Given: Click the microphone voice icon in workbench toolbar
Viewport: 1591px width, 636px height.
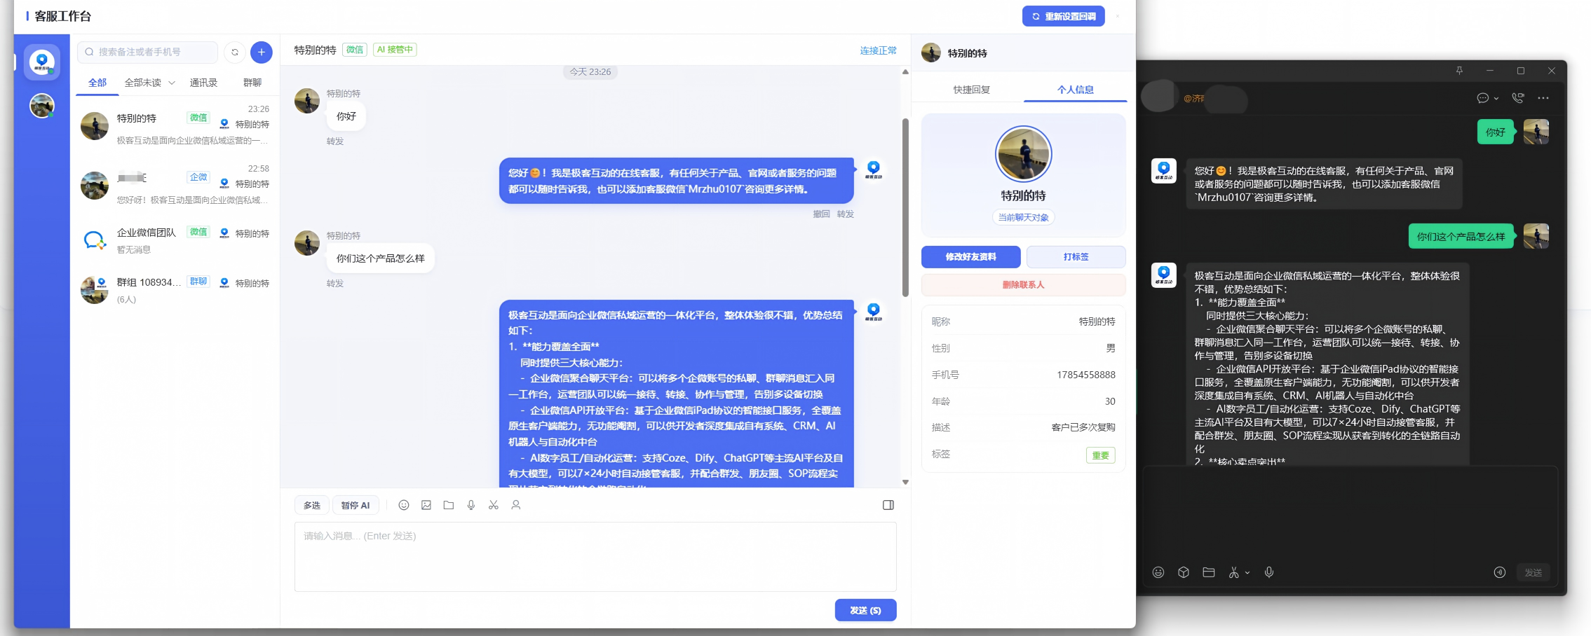Looking at the screenshot, I should tap(471, 505).
